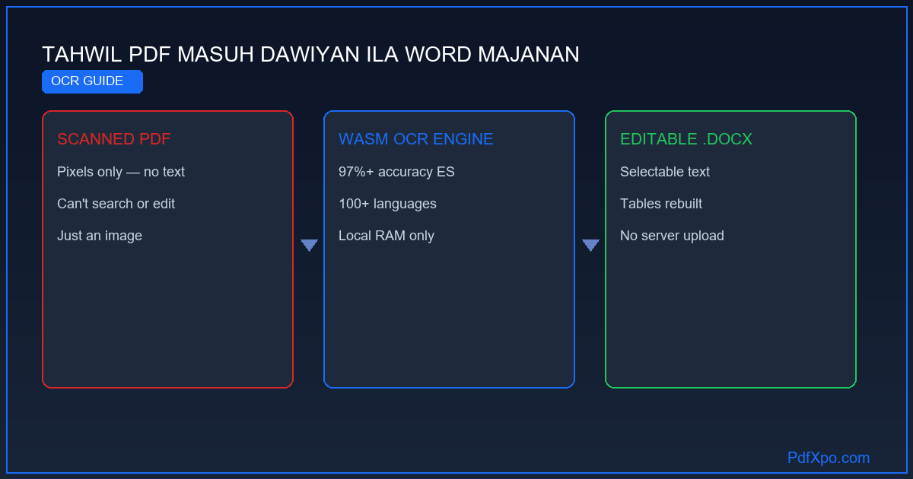Viewport: 913px width, 479px height.
Task: Click the text 'Just an image'
Action: click(x=100, y=236)
